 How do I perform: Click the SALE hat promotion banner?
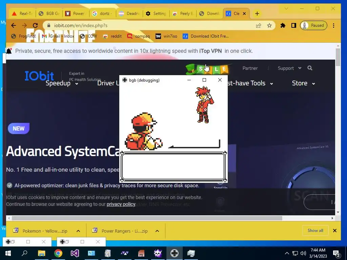tap(207, 69)
